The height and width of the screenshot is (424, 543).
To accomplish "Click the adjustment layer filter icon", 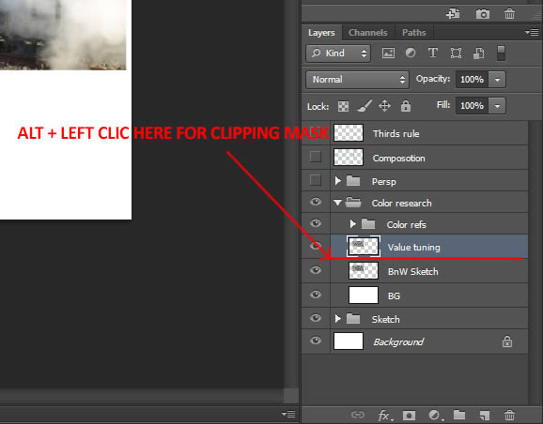I will (411, 53).
